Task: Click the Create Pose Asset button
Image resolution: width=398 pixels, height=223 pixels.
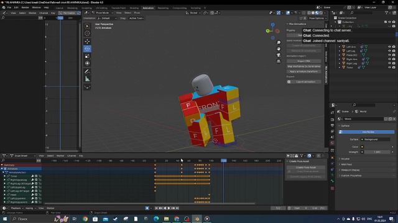Action: click(x=305, y=167)
